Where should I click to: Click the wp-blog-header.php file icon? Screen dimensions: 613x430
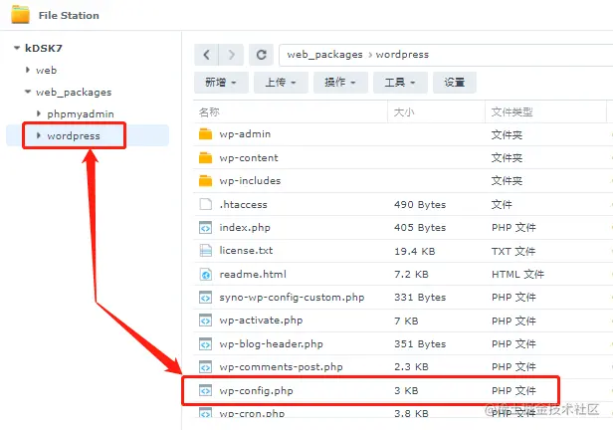point(205,344)
